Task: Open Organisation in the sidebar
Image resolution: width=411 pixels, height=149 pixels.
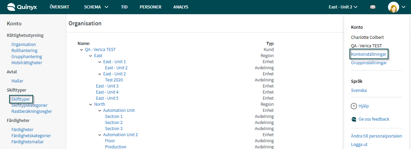Action: (x=24, y=44)
